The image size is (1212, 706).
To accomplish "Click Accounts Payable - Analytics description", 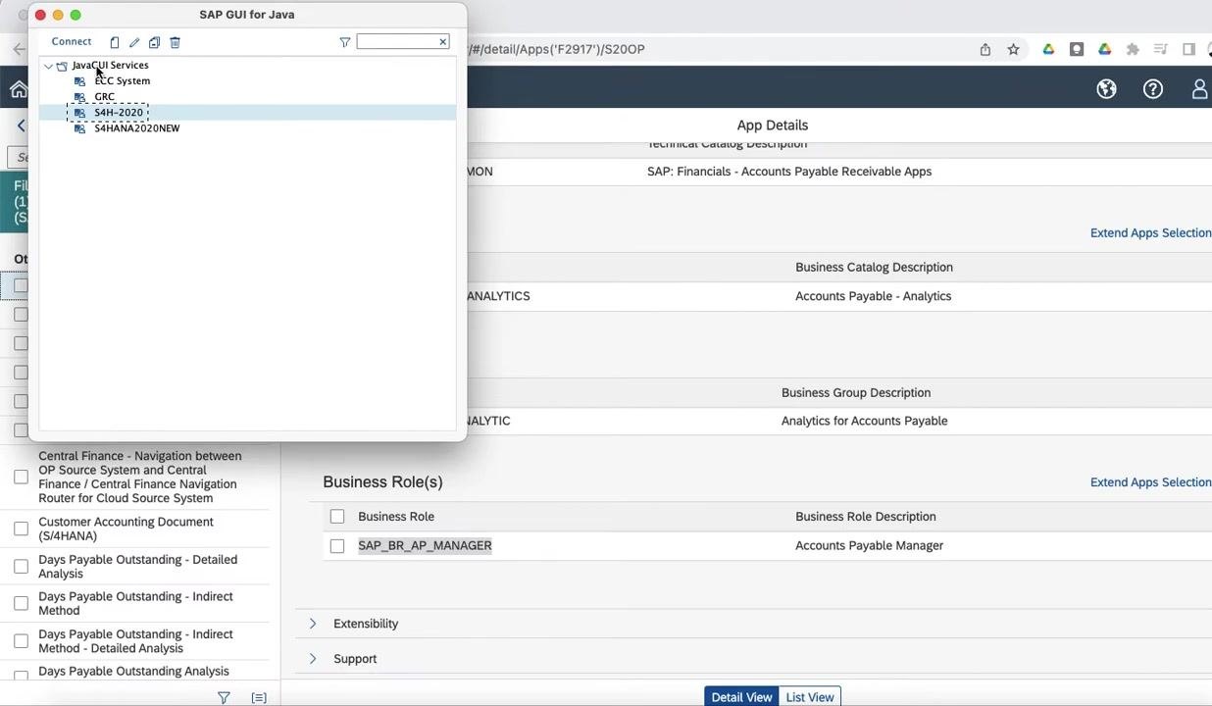I will pyautogui.click(x=873, y=296).
